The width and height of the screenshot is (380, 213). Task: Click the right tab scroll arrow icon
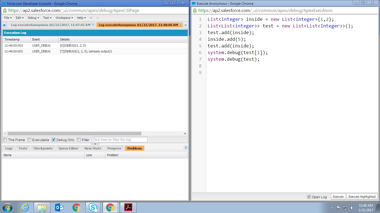[186, 25]
